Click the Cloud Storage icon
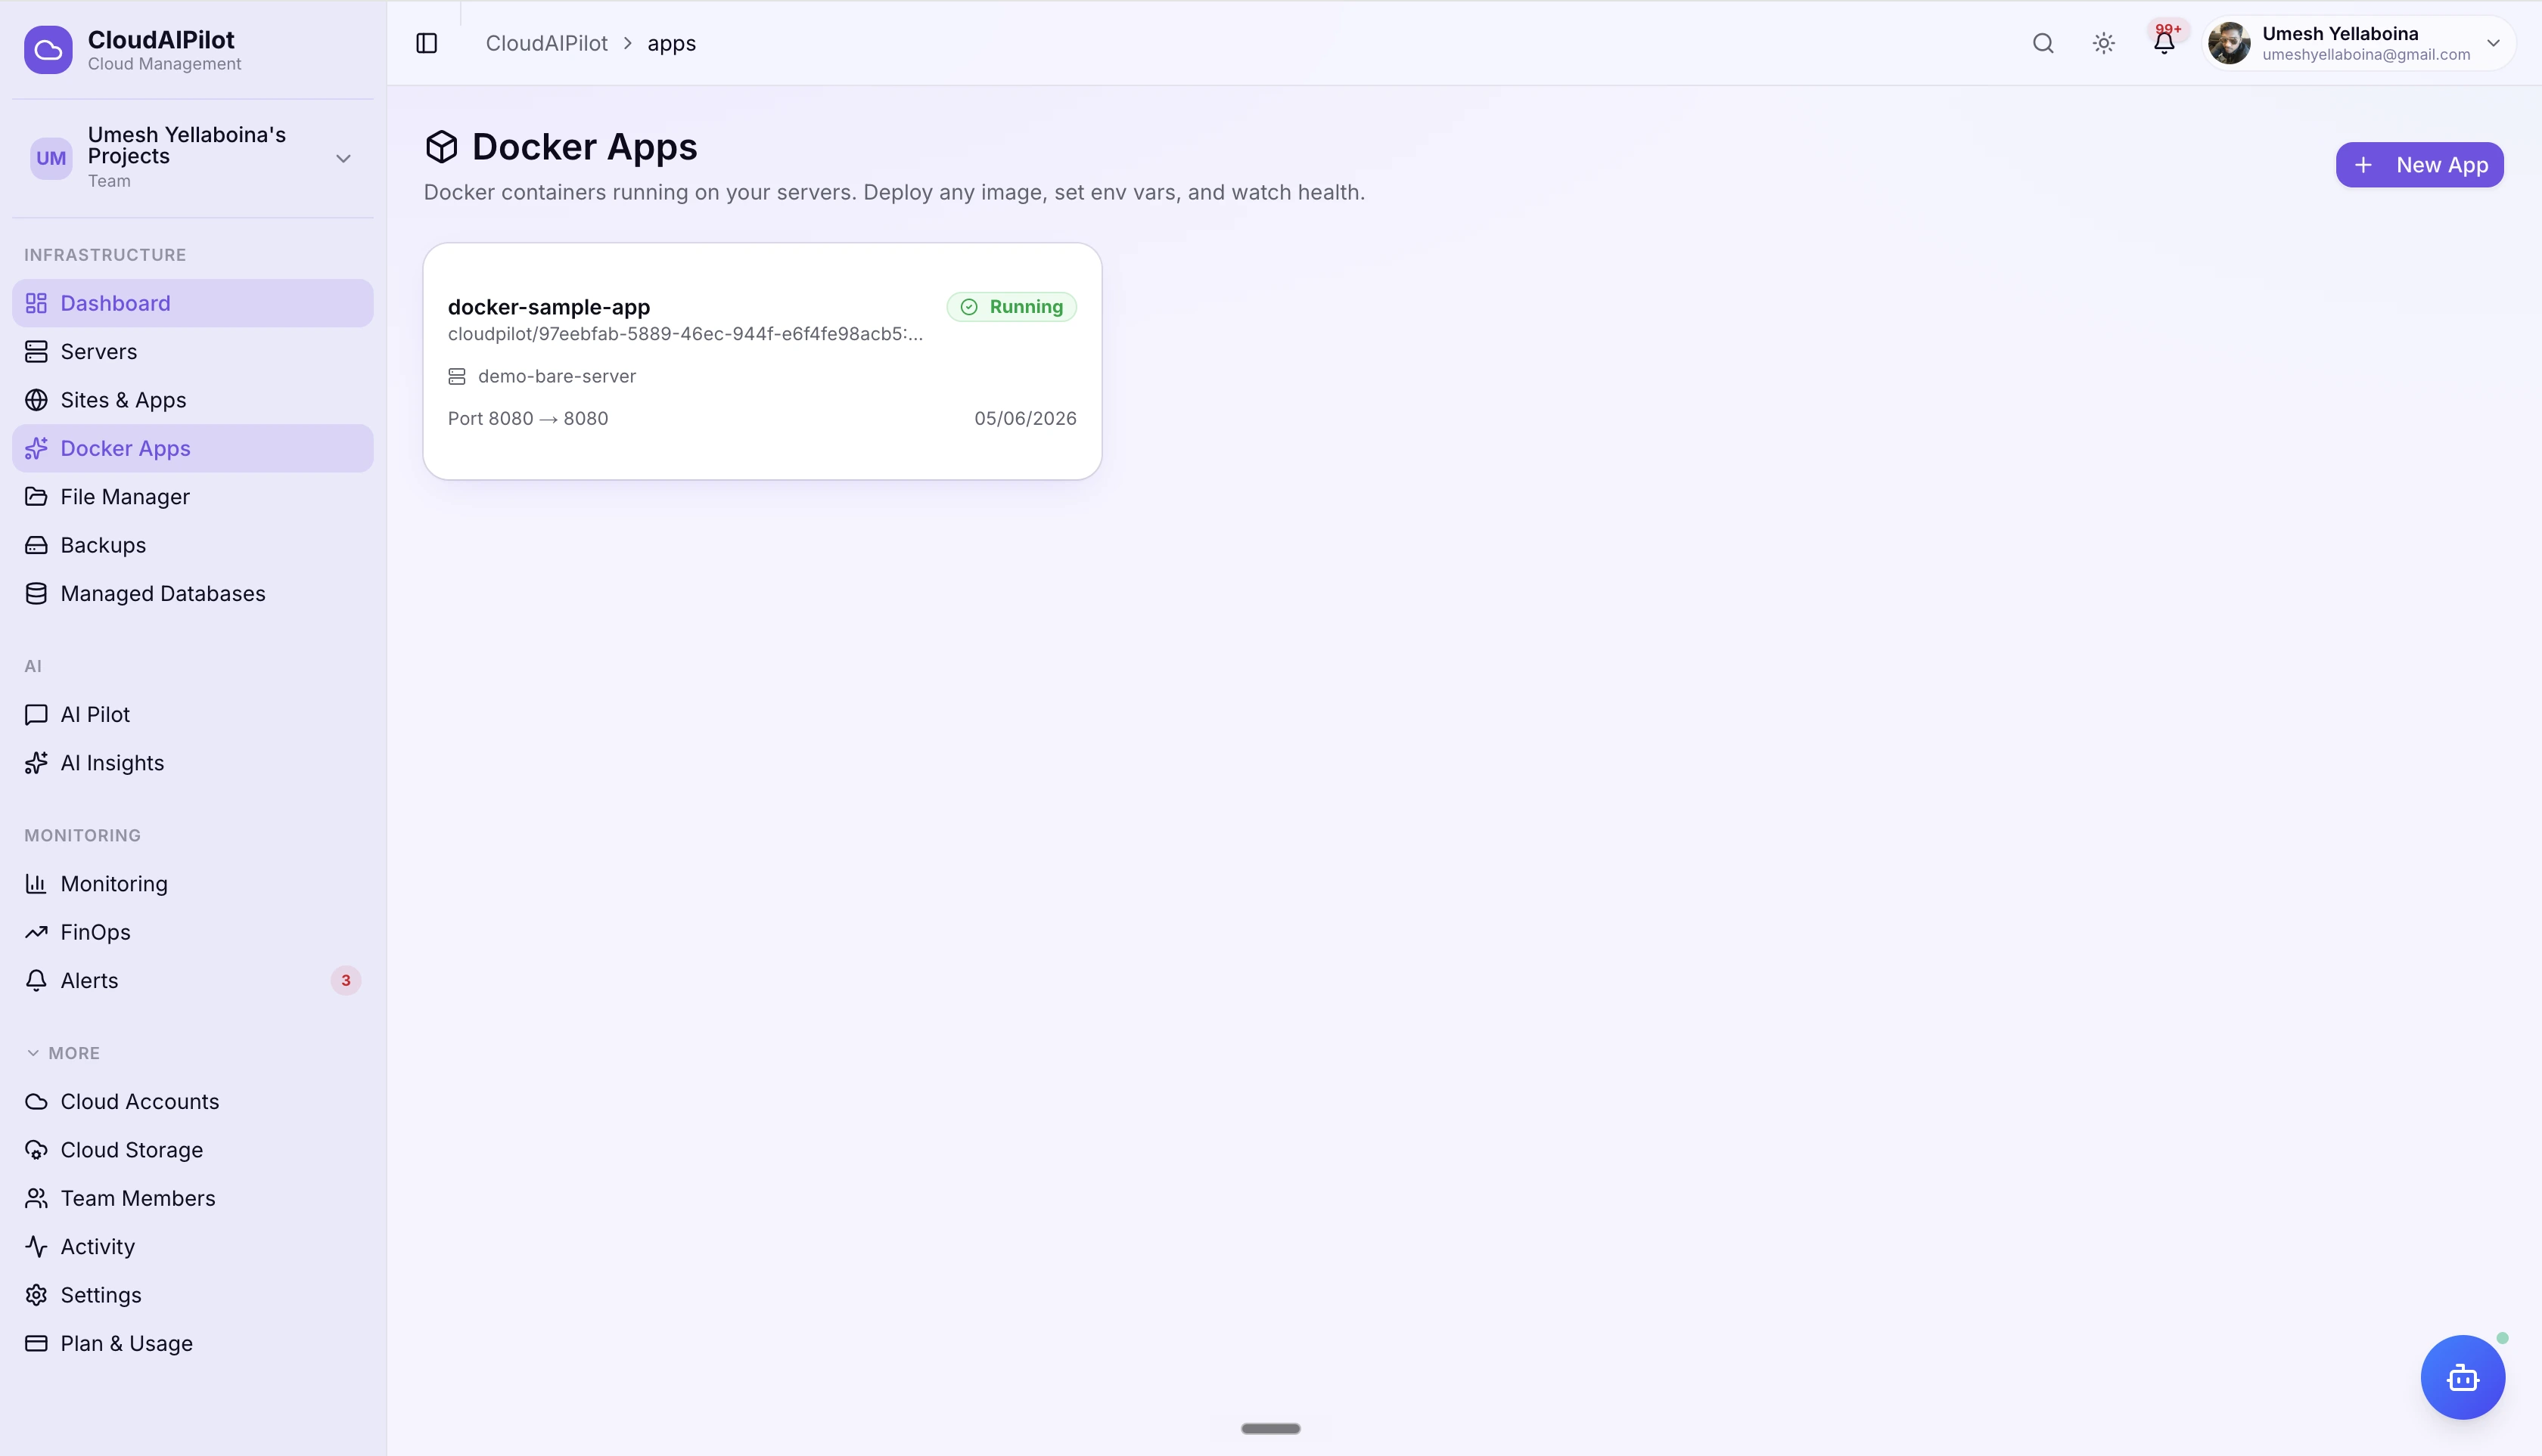Image resolution: width=2542 pixels, height=1456 pixels. click(x=36, y=1150)
